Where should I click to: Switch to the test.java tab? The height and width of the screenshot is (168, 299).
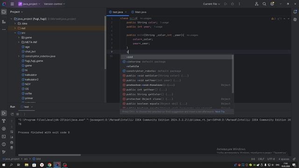[118, 12]
